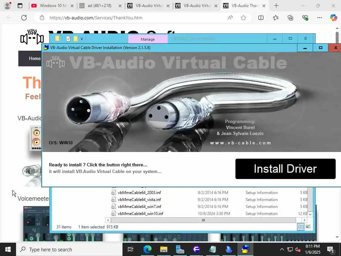The image size is (341, 256).
Task: Switch Explorer to Large icons view
Action: coord(308,227)
